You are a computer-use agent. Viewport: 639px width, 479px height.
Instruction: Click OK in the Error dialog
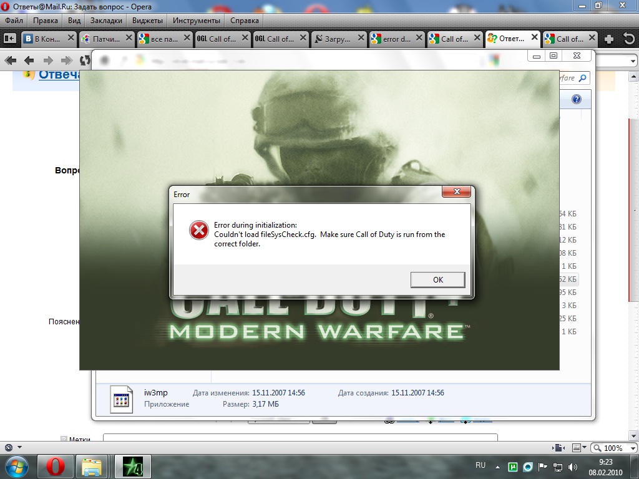(x=437, y=280)
